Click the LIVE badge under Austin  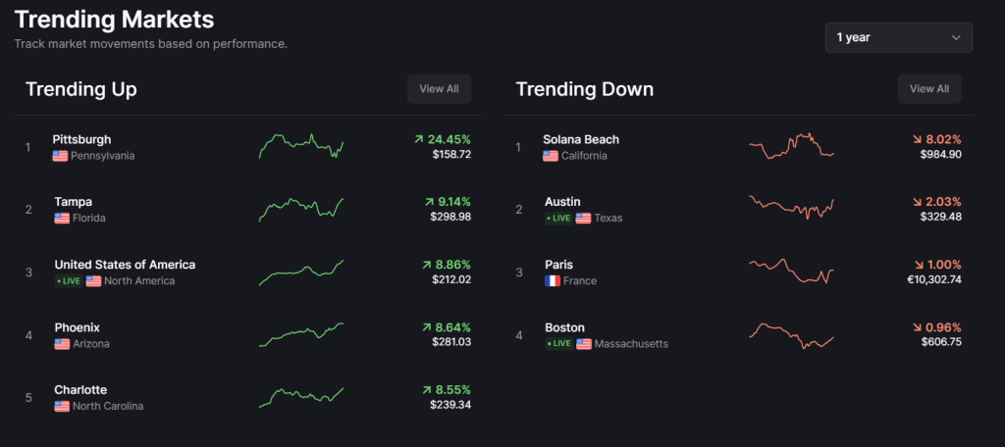point(558,218)
